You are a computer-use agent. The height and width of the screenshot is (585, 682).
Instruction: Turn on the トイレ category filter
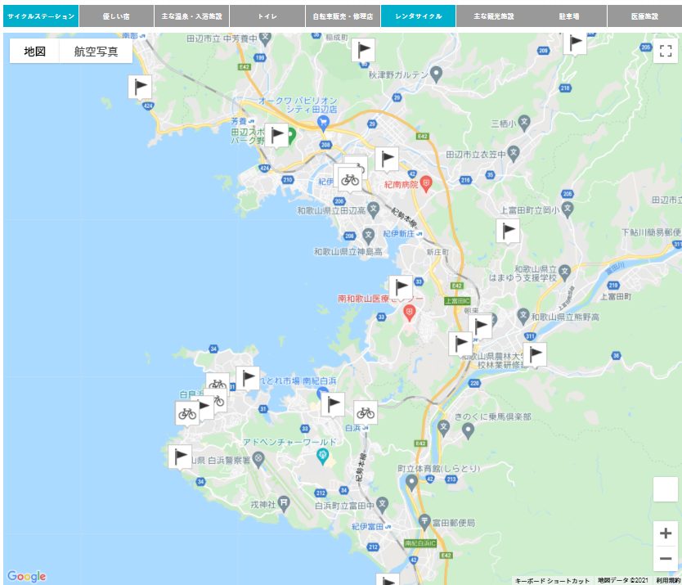[267, 16]
